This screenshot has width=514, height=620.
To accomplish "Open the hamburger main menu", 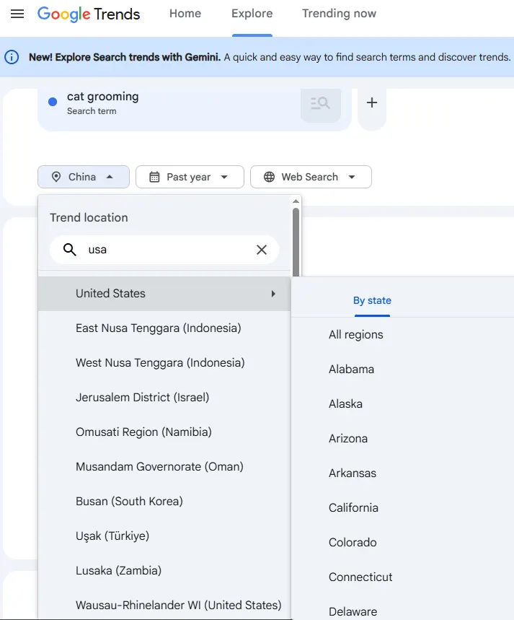I will [17, 14].
